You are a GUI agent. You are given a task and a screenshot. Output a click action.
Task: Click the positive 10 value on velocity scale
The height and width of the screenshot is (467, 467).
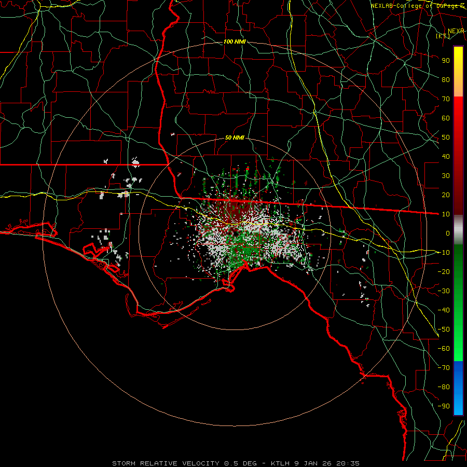click(446, 214)
